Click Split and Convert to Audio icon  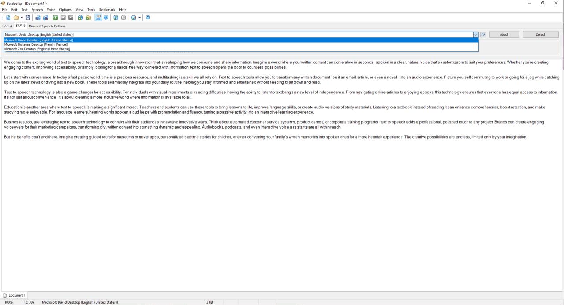click(x=45, y=18)
